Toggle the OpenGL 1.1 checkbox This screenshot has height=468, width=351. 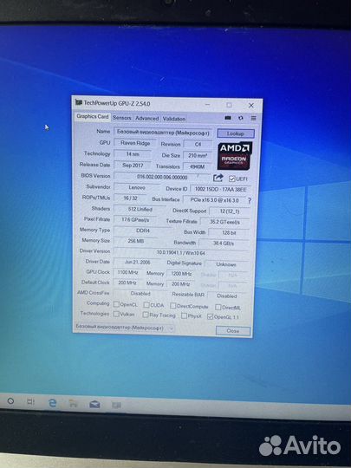click(210, 316)
